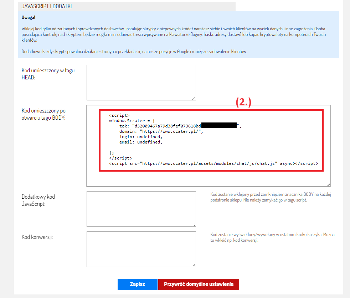Click the 'Kod konwersji:' label
Screen dimensions: 350x298
(37, 237)
